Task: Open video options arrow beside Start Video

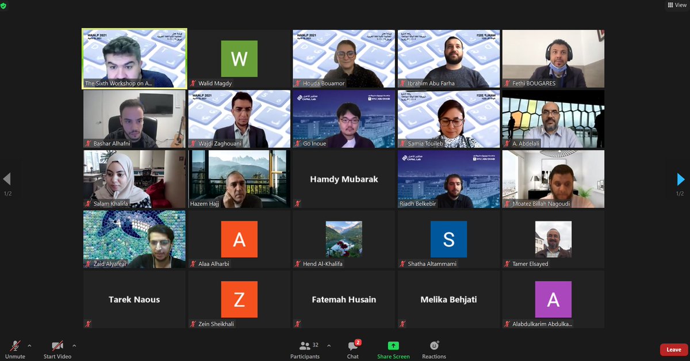Action: 74,345
